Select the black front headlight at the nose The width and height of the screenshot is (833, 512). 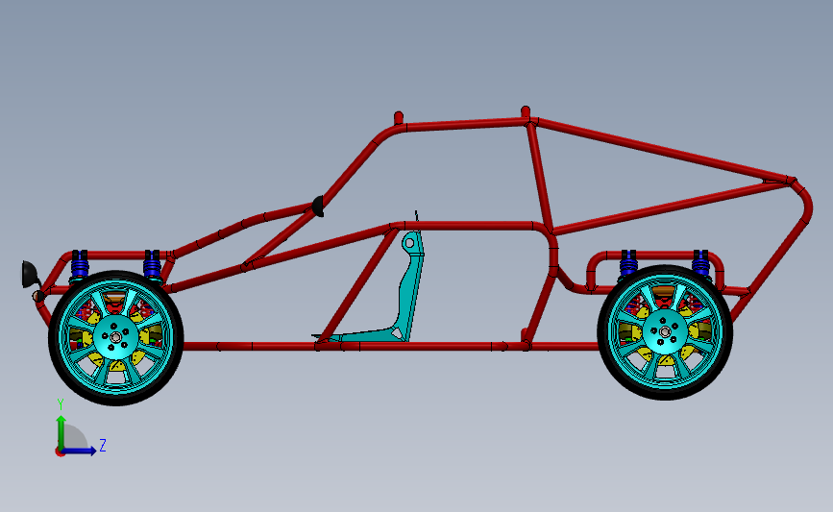(x=30, y=274)
